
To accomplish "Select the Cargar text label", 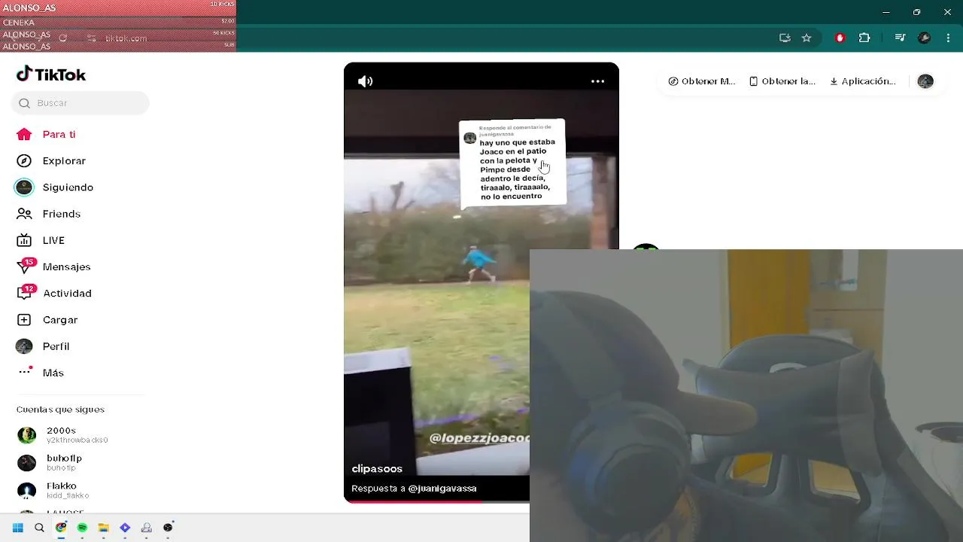I will (60, 320).
